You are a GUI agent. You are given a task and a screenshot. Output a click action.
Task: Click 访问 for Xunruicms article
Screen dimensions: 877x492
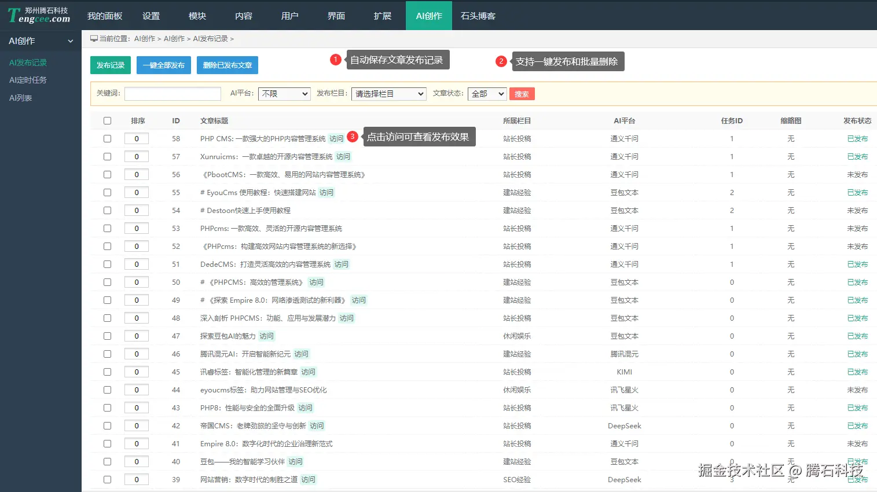point(343,157)
